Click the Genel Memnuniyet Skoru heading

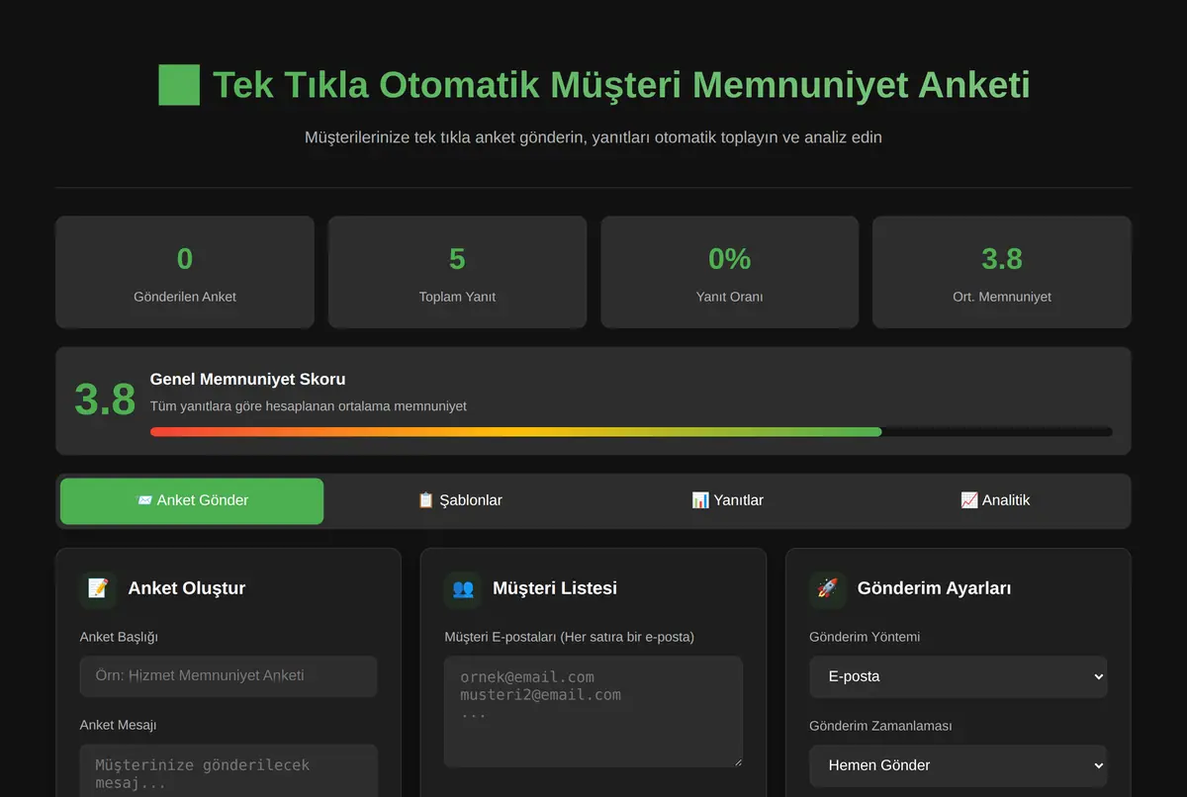248,380
